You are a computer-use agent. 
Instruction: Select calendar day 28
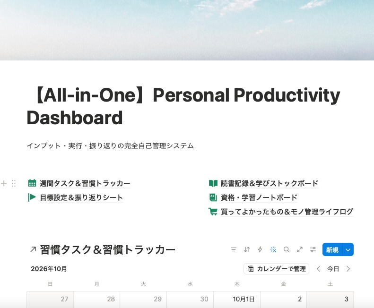[x=96, y=299]
